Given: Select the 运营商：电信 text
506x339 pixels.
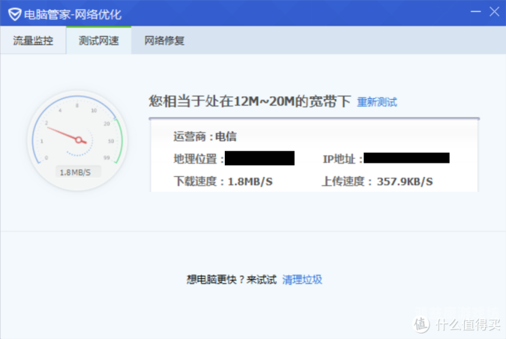Looking at the screenshot, I should pyautogui.click(x=205, y=137).
